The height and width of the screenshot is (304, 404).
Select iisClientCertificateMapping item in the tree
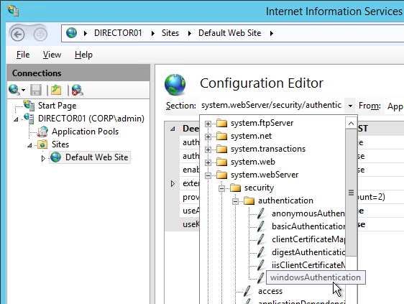point(308,265)
